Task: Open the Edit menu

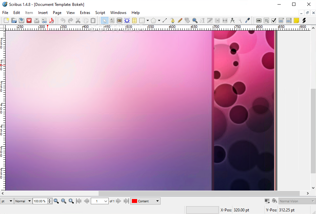Action: [x=17, y=13]
